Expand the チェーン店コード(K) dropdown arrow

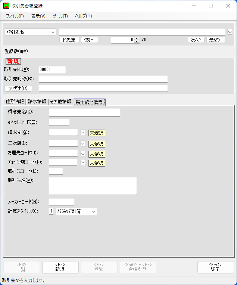point(83,162)
